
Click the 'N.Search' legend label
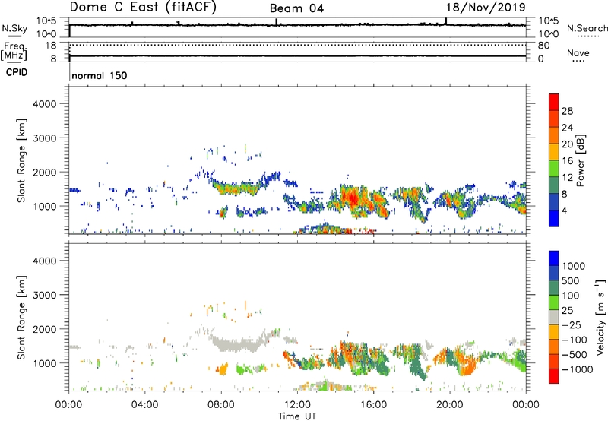coord(587,28)
